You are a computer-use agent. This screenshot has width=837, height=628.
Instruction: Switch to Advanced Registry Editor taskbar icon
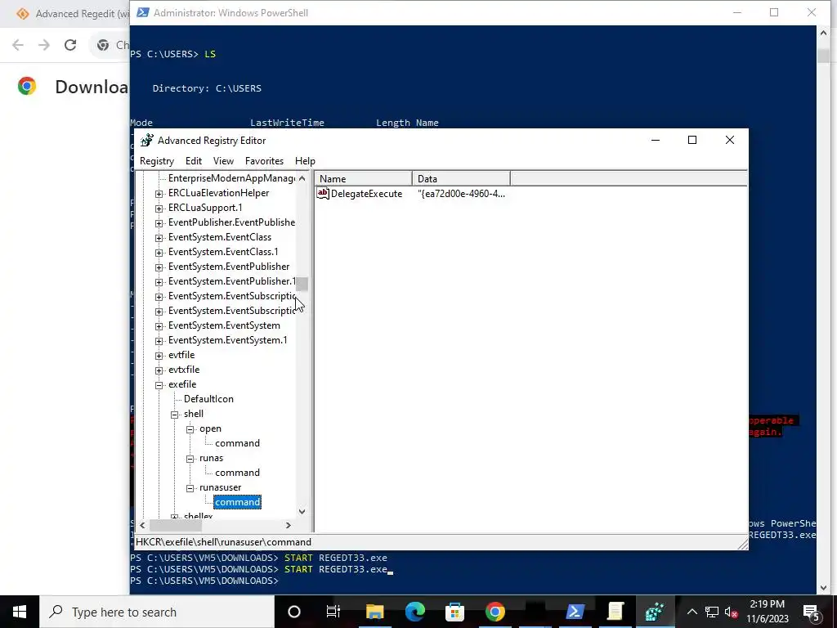[x=655, y=612]
